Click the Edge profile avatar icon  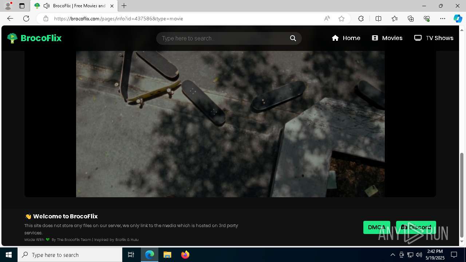click(x=8, y=6)
